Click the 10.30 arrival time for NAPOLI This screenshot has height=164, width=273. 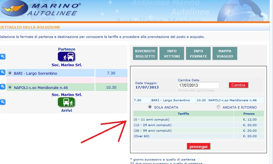111,87
